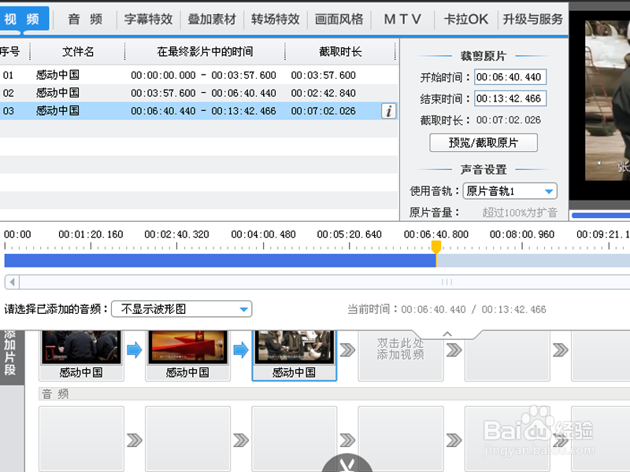This screenshot has width=630, height=472.
Task: Click the 双击此处添加视频 empty slot
Action: (401, 356)
